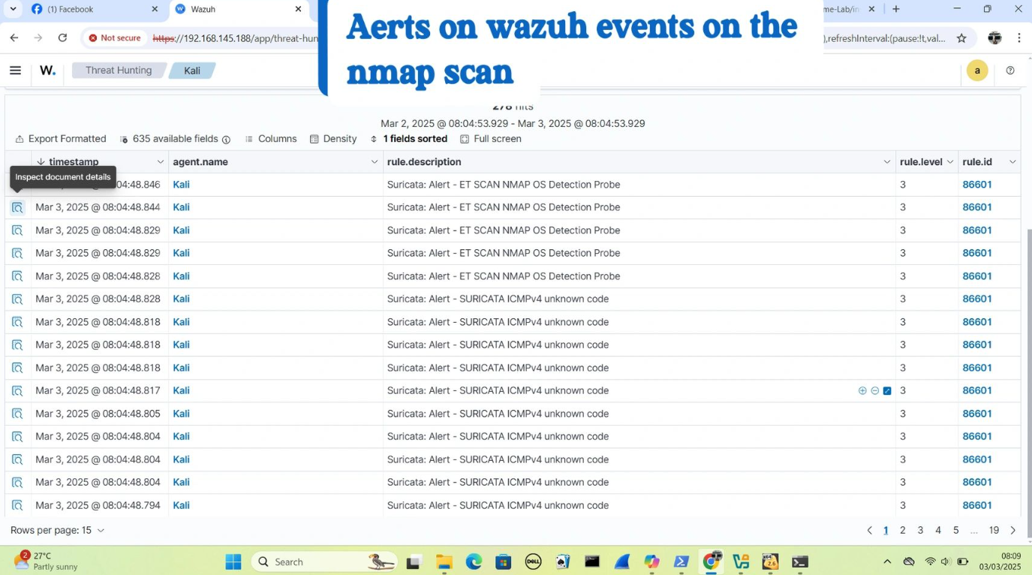Go to results page 2
Viewport: 1032px width, 575px height.
coord(903,530)
